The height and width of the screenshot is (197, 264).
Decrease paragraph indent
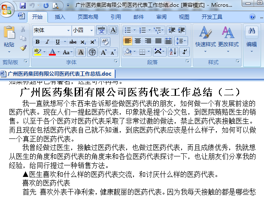172,30
